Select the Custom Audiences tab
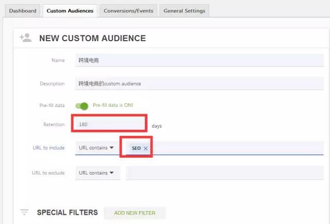This screenshot has width=330, height=224. pyautogui.click(x=70, y=11)
